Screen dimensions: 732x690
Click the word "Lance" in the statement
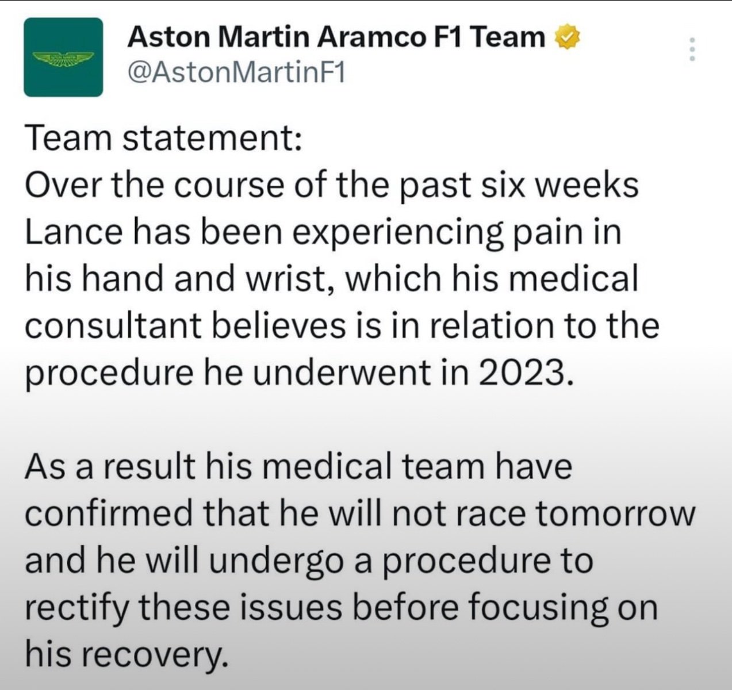(x=74, y=233)
